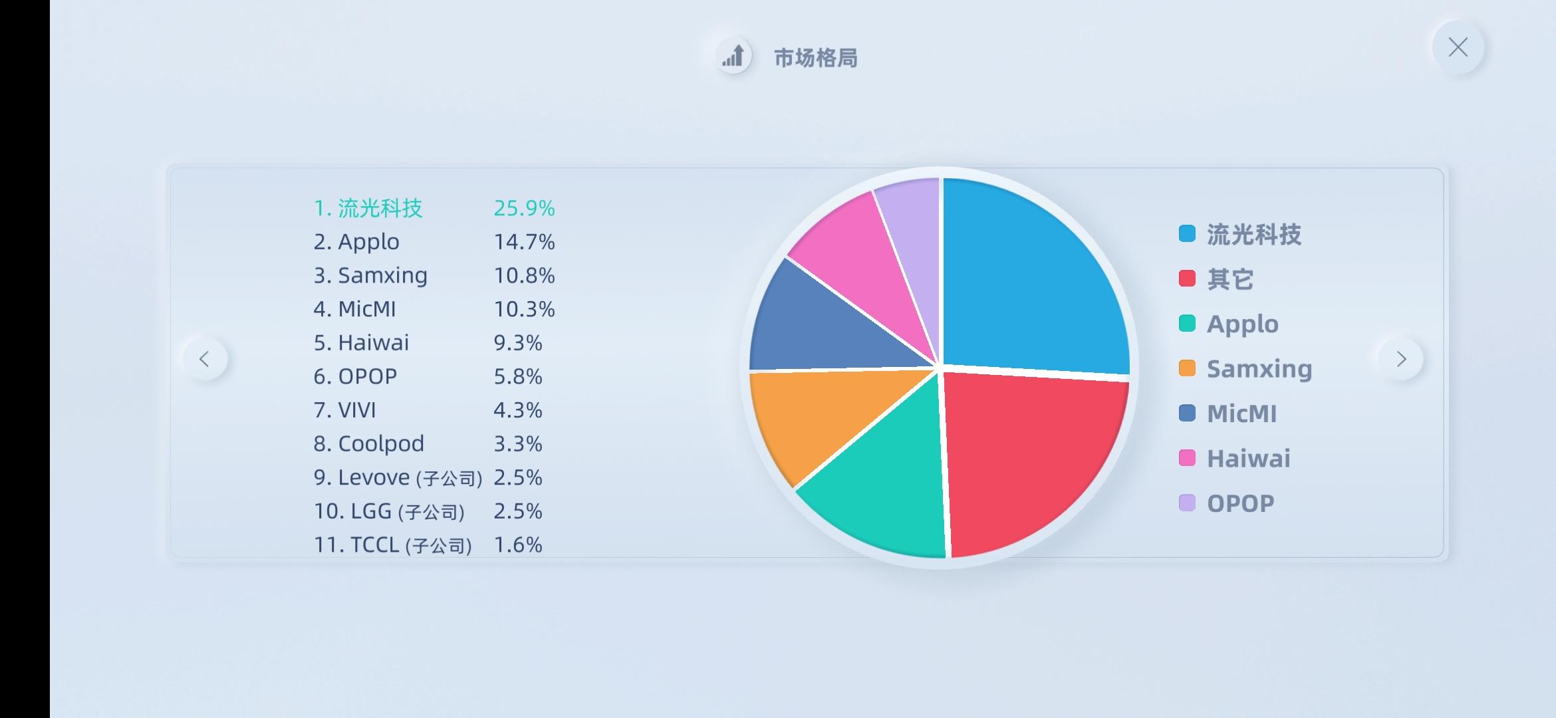Viewport: 1556px width, 718px height.
Task: Go to previous page with left arrow
Action: point(205,359)
